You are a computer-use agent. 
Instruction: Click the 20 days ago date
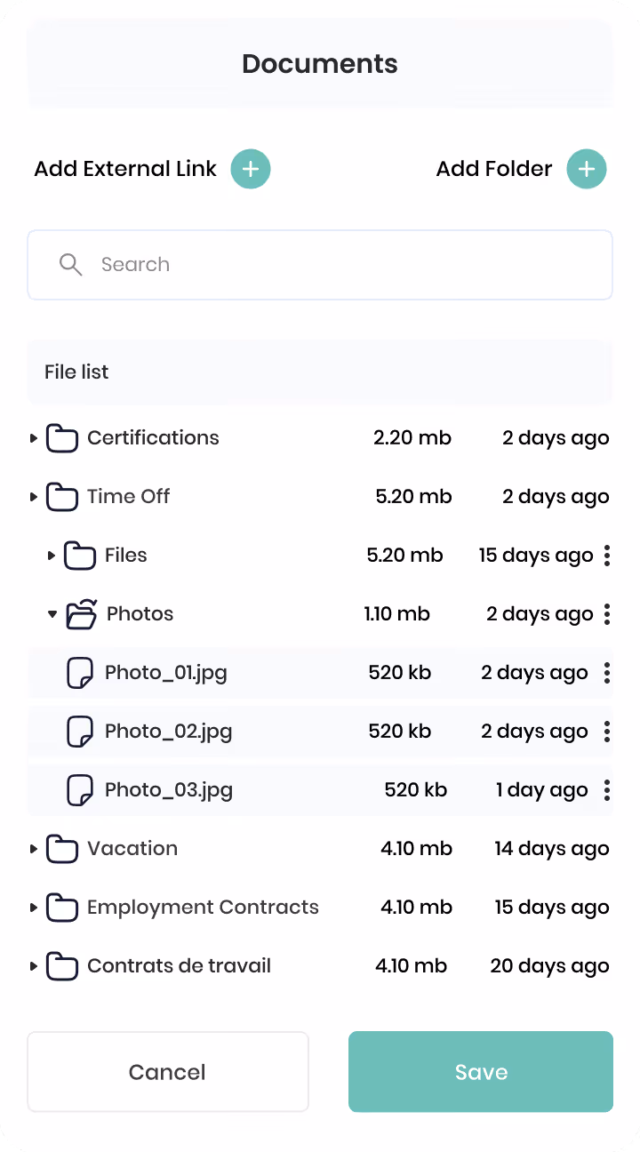pos(550,966)
